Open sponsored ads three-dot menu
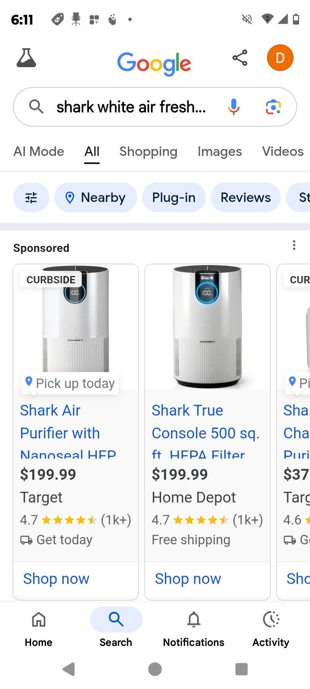This screenshot has height=689, width=310. pyautogui.click(x=294, y=245)
